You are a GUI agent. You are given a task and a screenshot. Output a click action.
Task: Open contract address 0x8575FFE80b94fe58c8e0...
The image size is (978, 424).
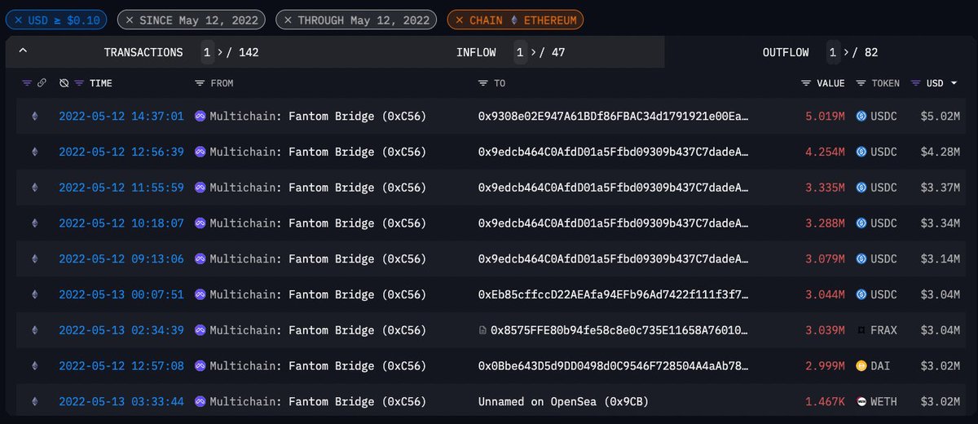point(619,329)
